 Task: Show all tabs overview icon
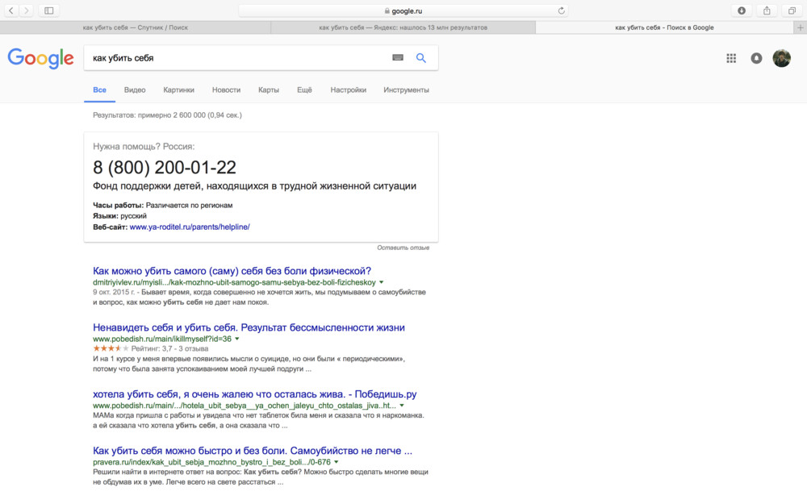tap(792, 10)
